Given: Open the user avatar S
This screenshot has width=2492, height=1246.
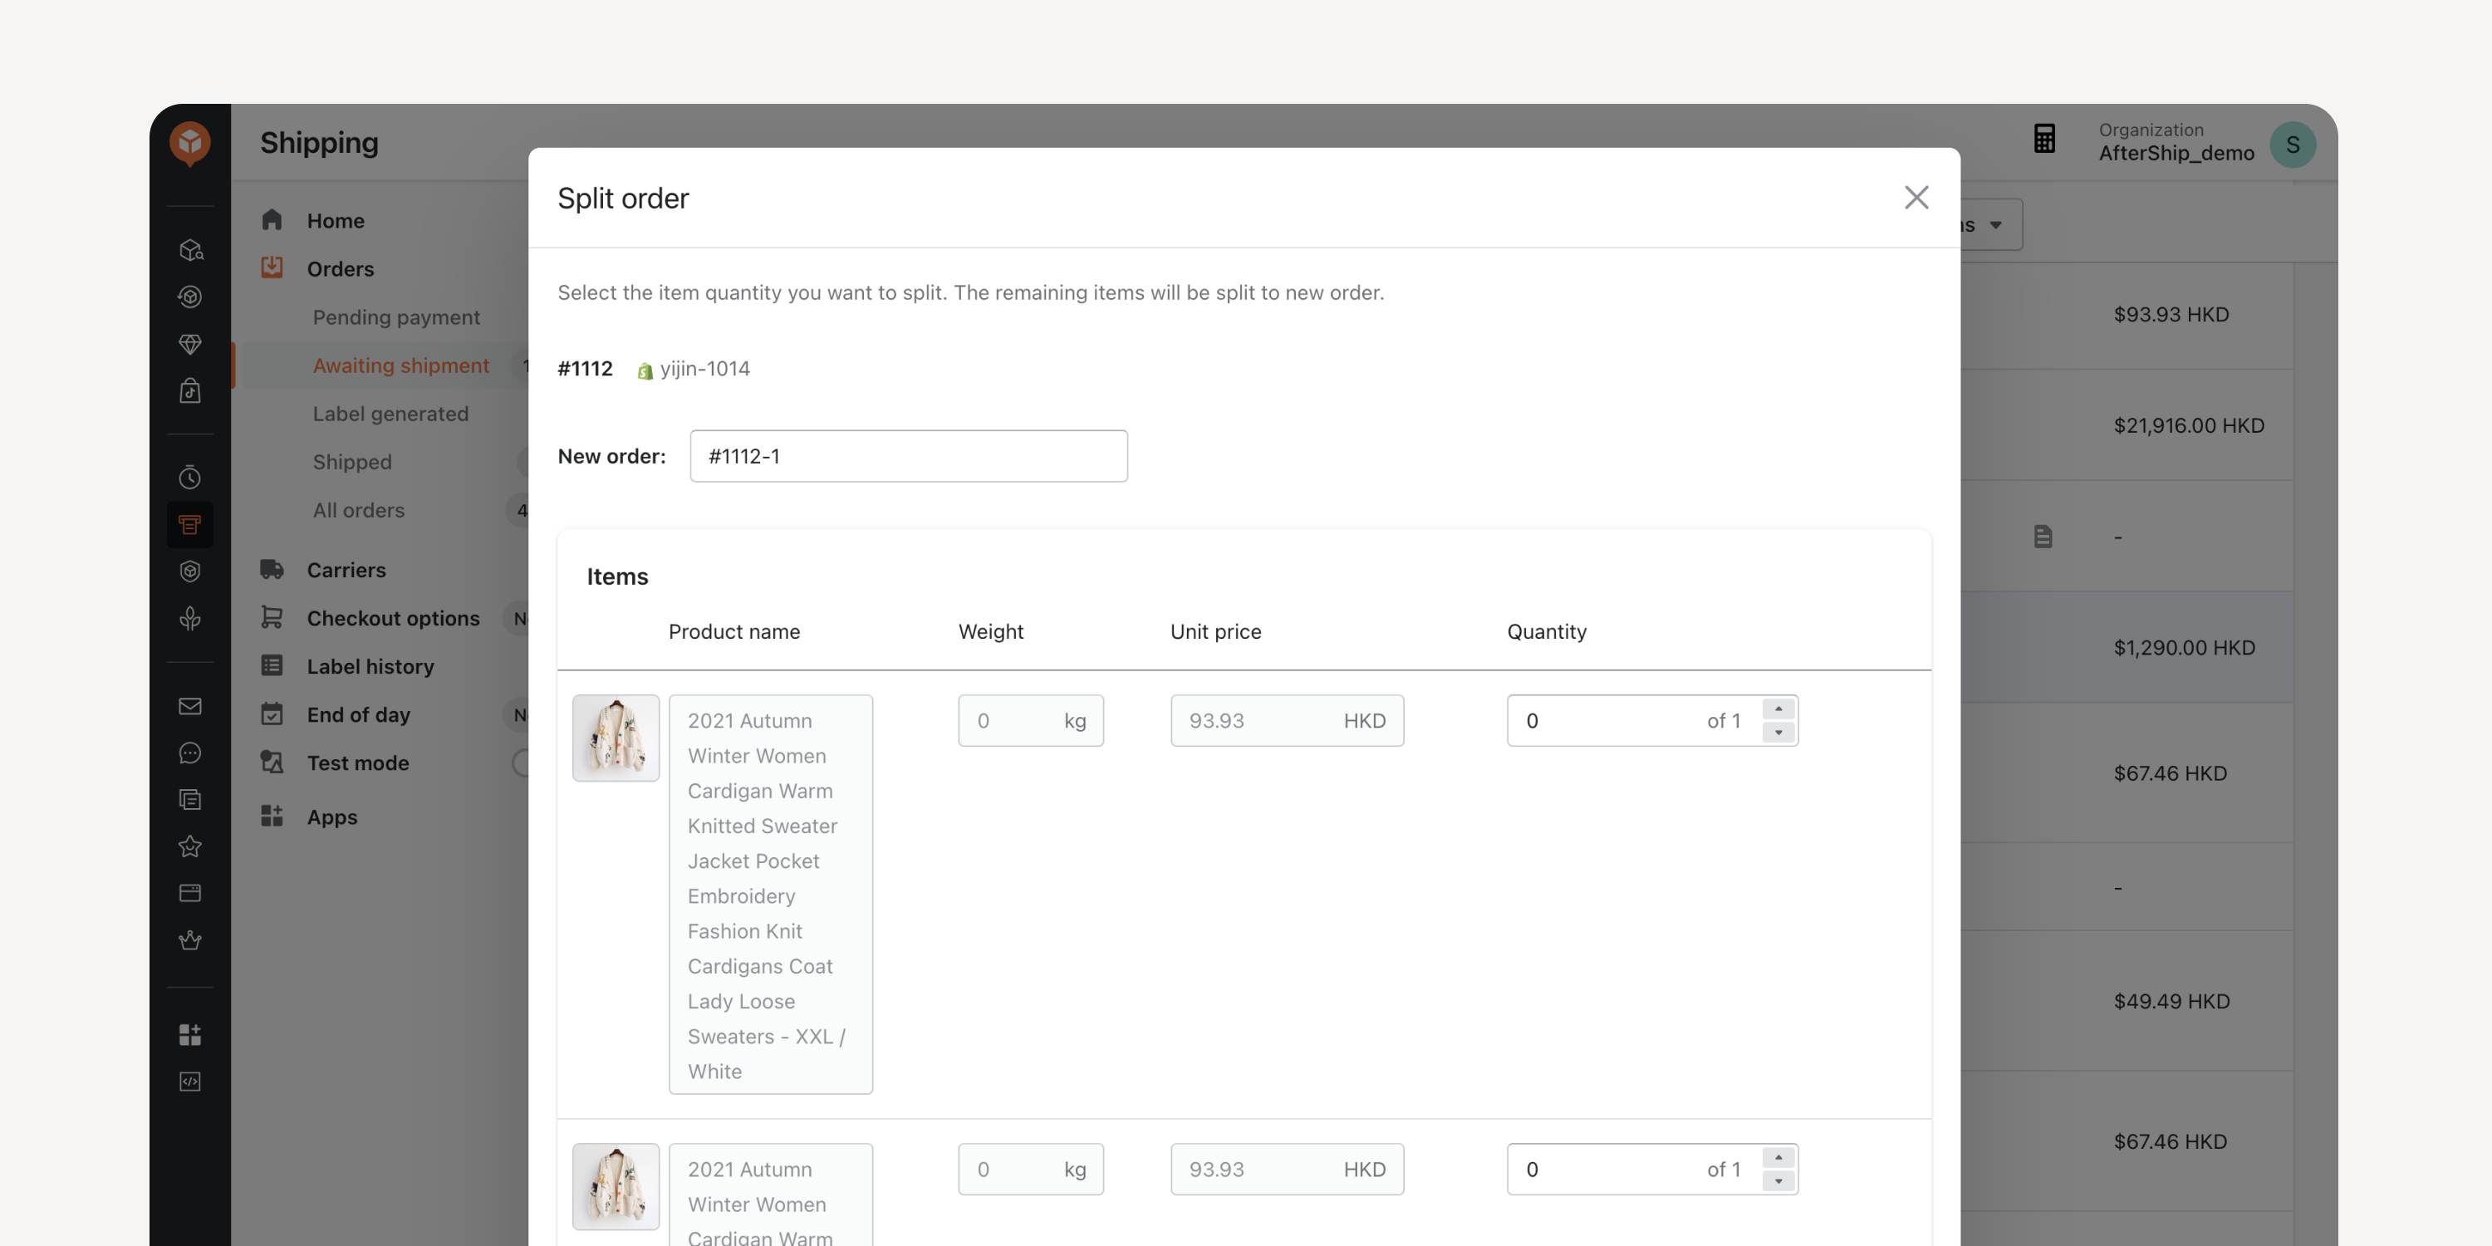Looking at the screenshot, I should (2292, 145).
